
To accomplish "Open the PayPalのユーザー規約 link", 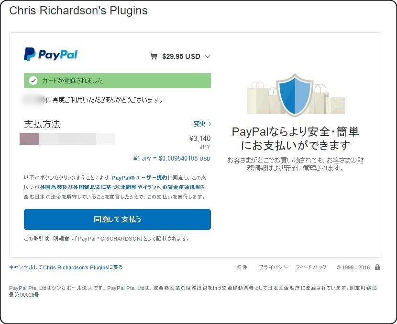I will (140, 178).
